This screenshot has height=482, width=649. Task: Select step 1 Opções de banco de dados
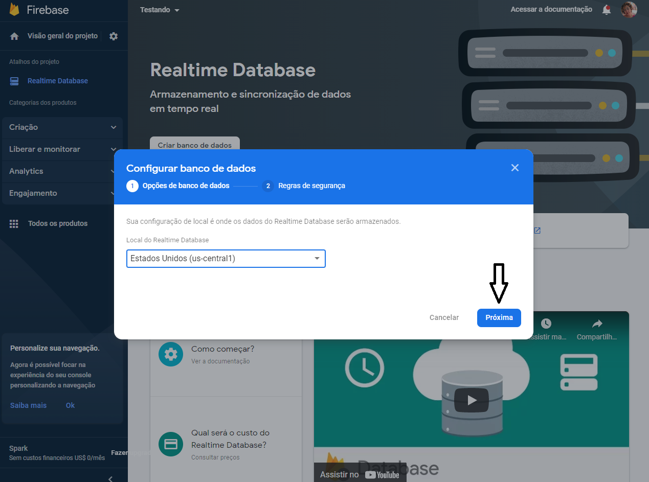[178, 186]
